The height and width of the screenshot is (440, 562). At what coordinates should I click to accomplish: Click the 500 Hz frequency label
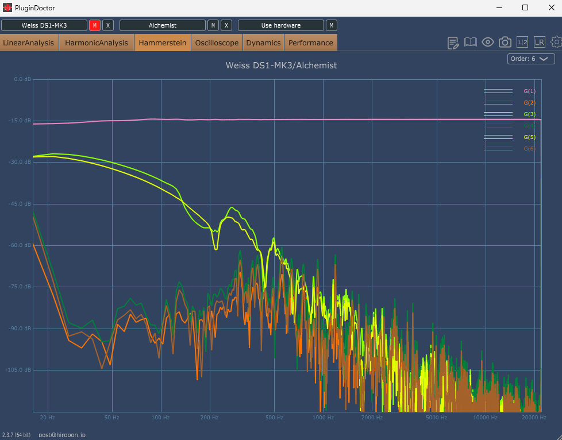[x=274, y=418]
